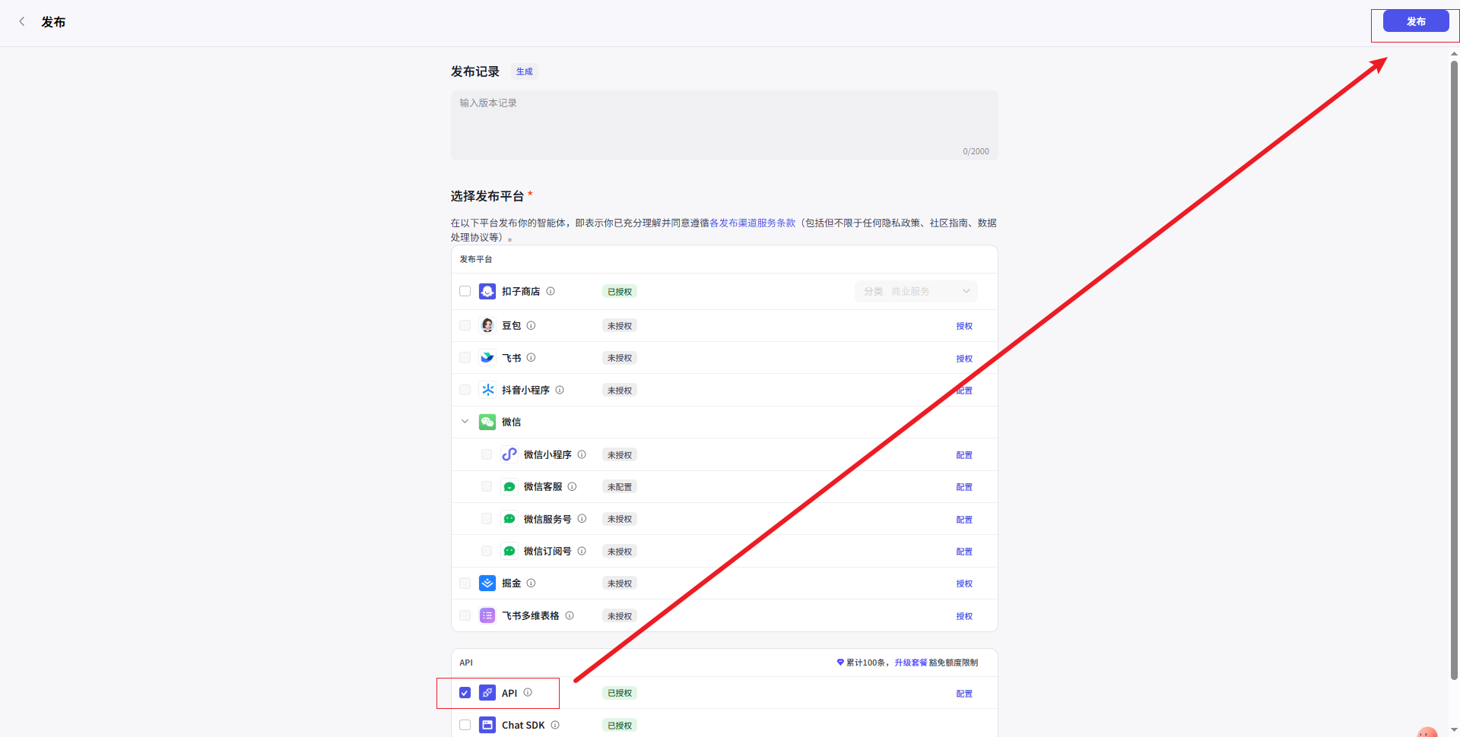Viewport: 1460px width, 737px height.
Task: Click the 抖音小程序 icon
Action: [x=487, y=390]
